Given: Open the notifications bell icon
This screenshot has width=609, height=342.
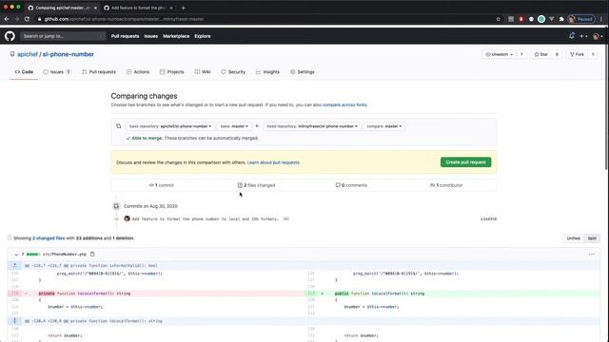Looking at the screenshot, I should pos(572,36).
